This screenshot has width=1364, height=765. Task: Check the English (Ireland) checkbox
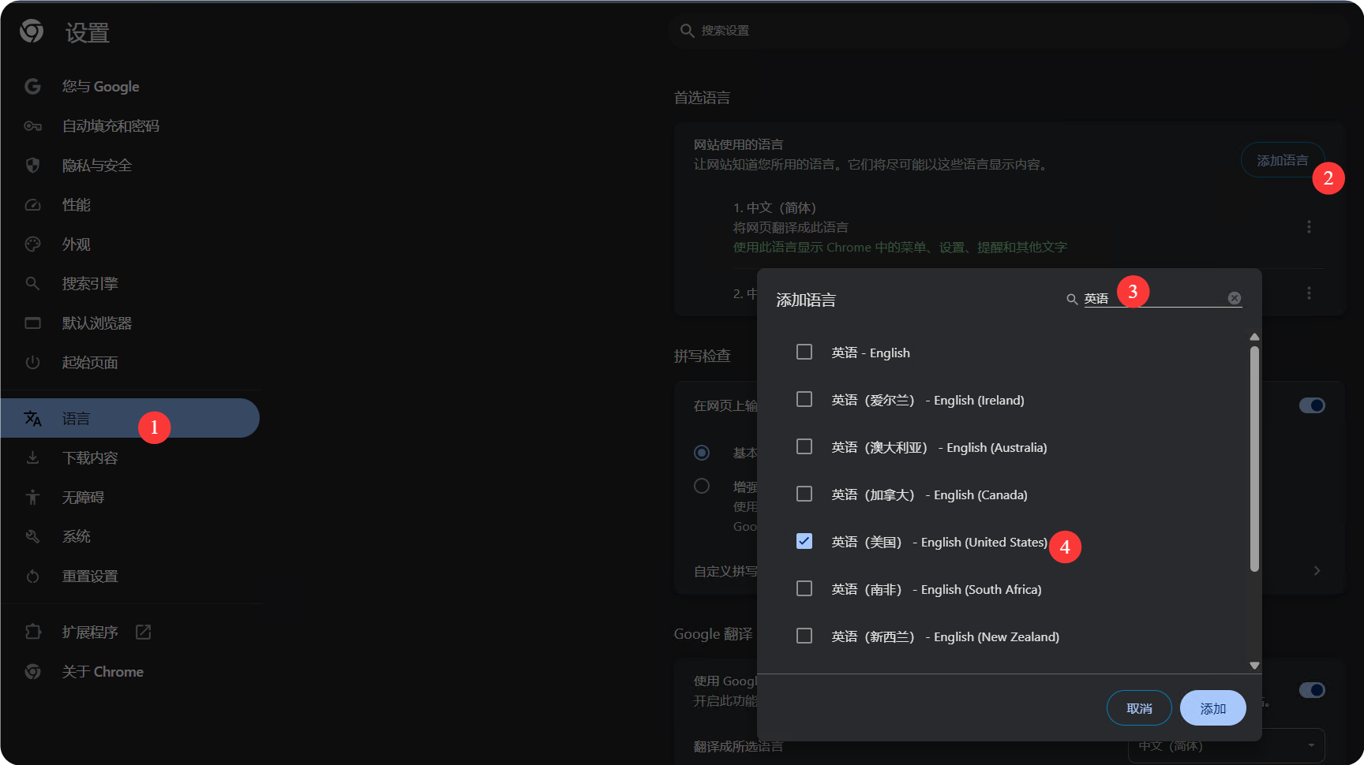pos(804,399)
